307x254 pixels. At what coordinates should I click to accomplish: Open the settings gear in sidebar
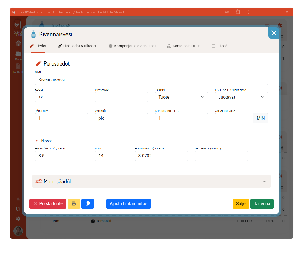[x=18, y=219]
